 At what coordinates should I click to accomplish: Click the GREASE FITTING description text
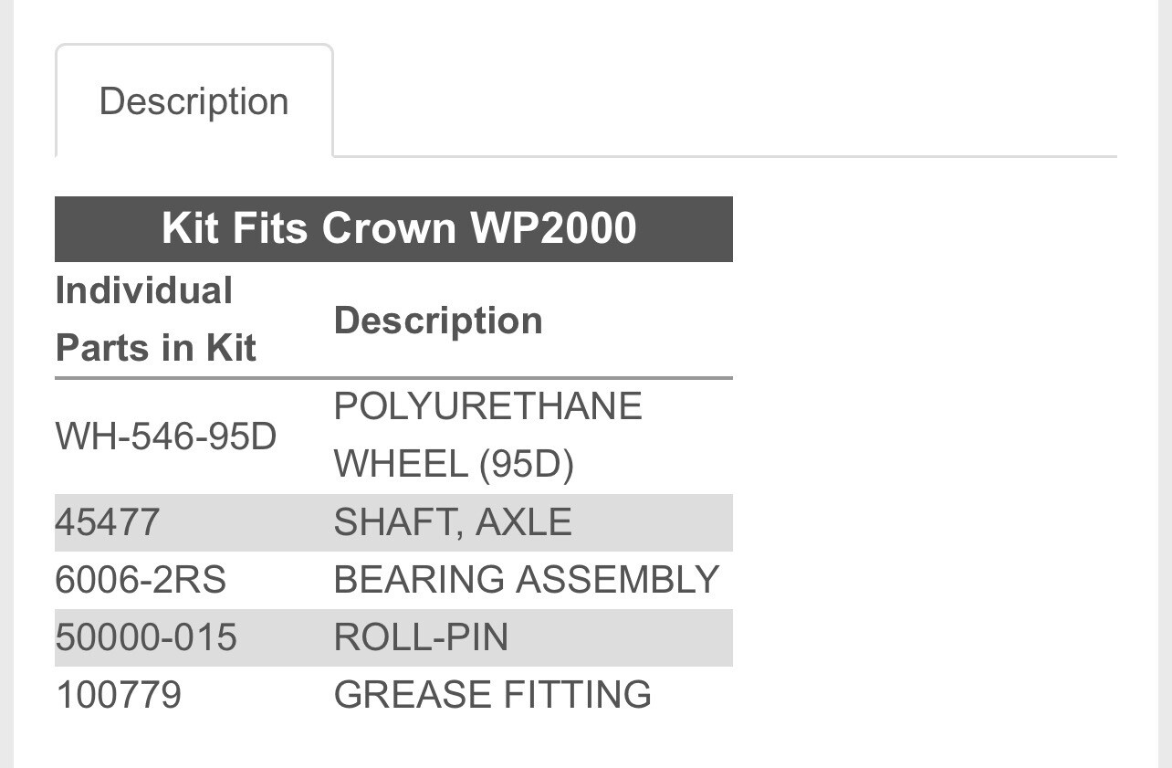point(491,694)
